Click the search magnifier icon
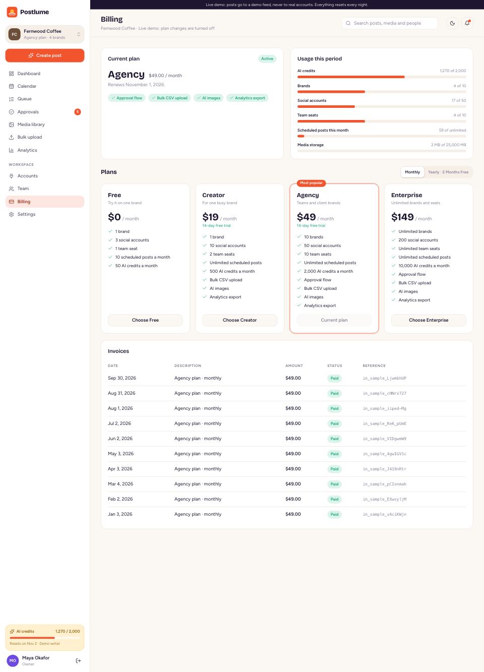Viewport: 484px width, 672px height. point(348,23)
